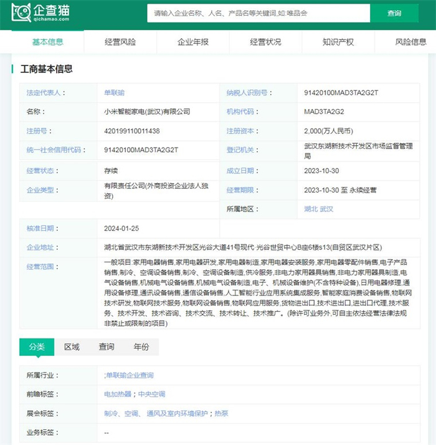Viewport: 436px width, 445px height.
Task: Select the status value 存续
Action: [111, 171]
